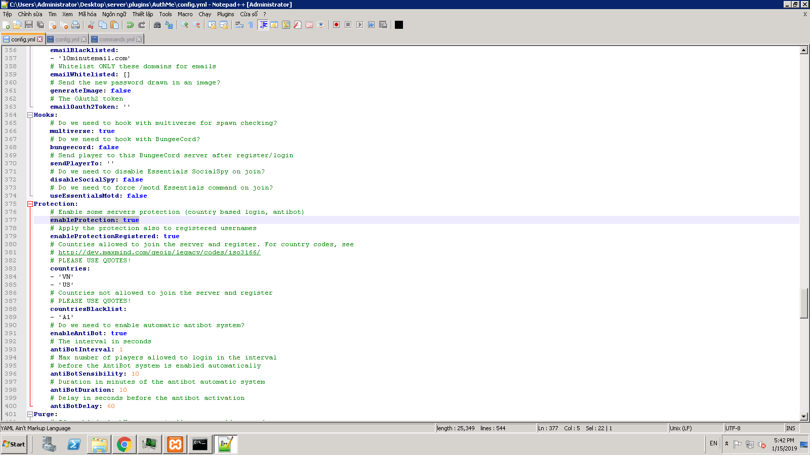Stop macro recording
The width and height of the screenshot is (810, 455).
[348, 25]
